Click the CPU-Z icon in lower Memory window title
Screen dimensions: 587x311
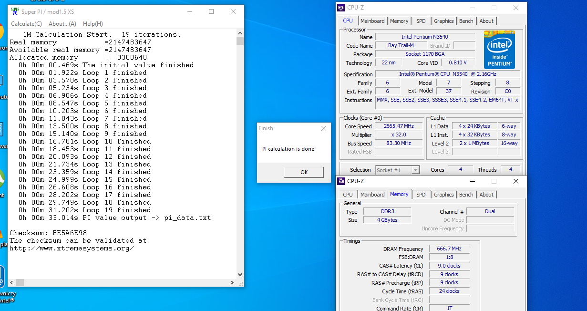point(341,181)
